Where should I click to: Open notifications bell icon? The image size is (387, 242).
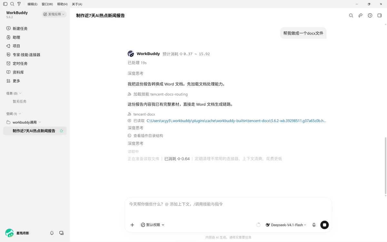click(x=52, y=233)
